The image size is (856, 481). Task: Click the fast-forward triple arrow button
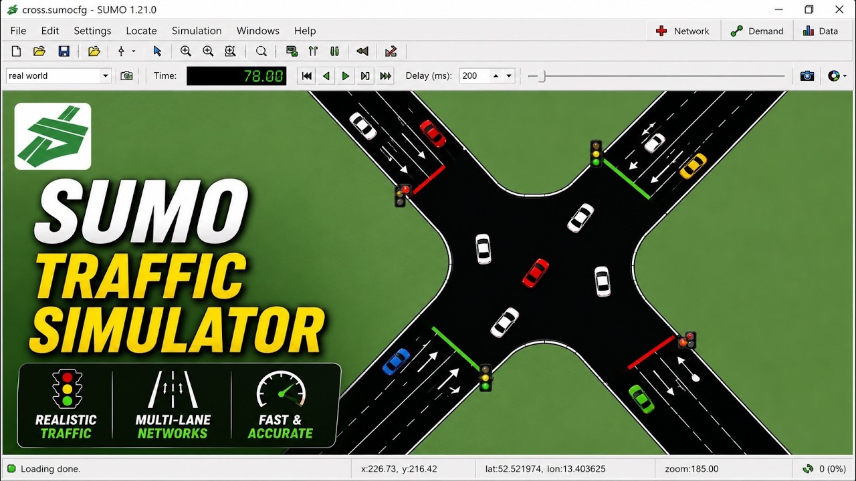(x=385, y=76)
